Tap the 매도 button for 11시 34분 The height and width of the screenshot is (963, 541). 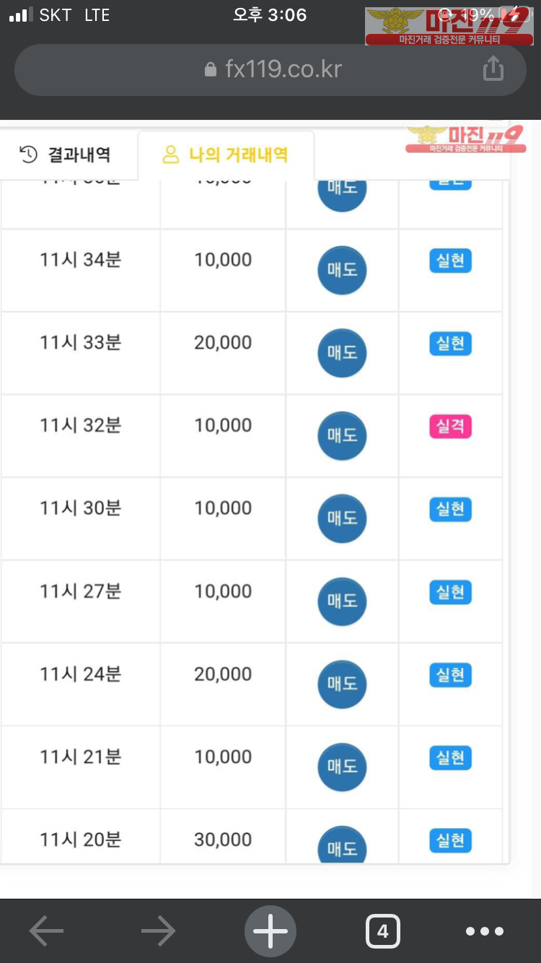coord(342,271)
